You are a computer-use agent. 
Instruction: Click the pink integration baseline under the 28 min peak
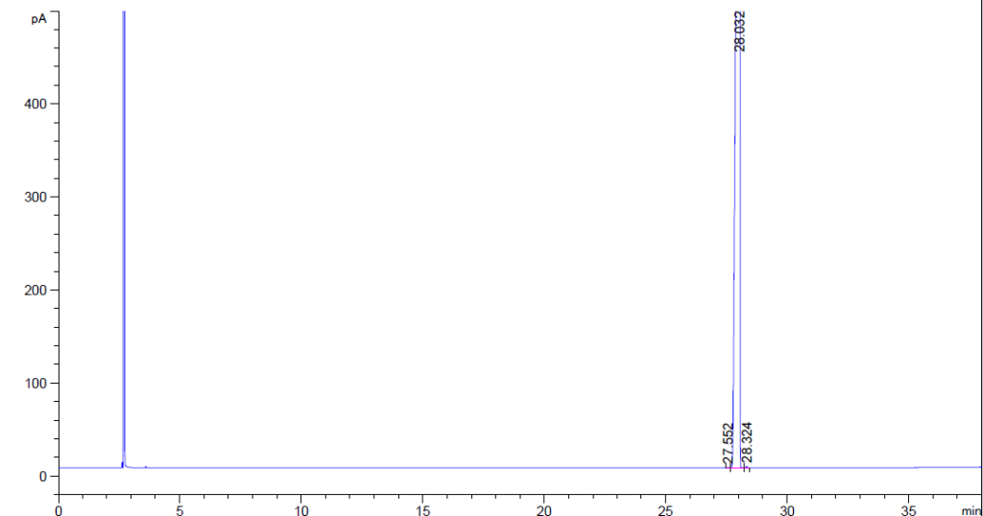click(x=738, y=468)
